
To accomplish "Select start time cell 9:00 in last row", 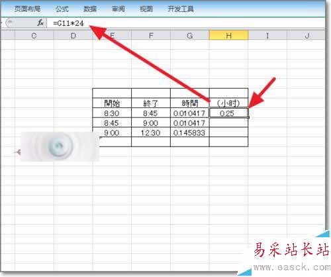I will tap(112, 133).
